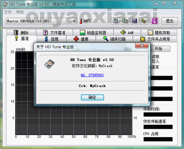Switch to the 删除 tab
The height and width of the screenshot is (149, 184).
tap(21, 32)
